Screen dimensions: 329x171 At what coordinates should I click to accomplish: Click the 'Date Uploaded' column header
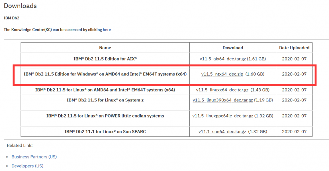click(294, 48)
